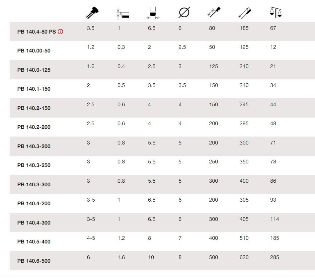Select the PB 140.6-500 product name

pos(34,261)
